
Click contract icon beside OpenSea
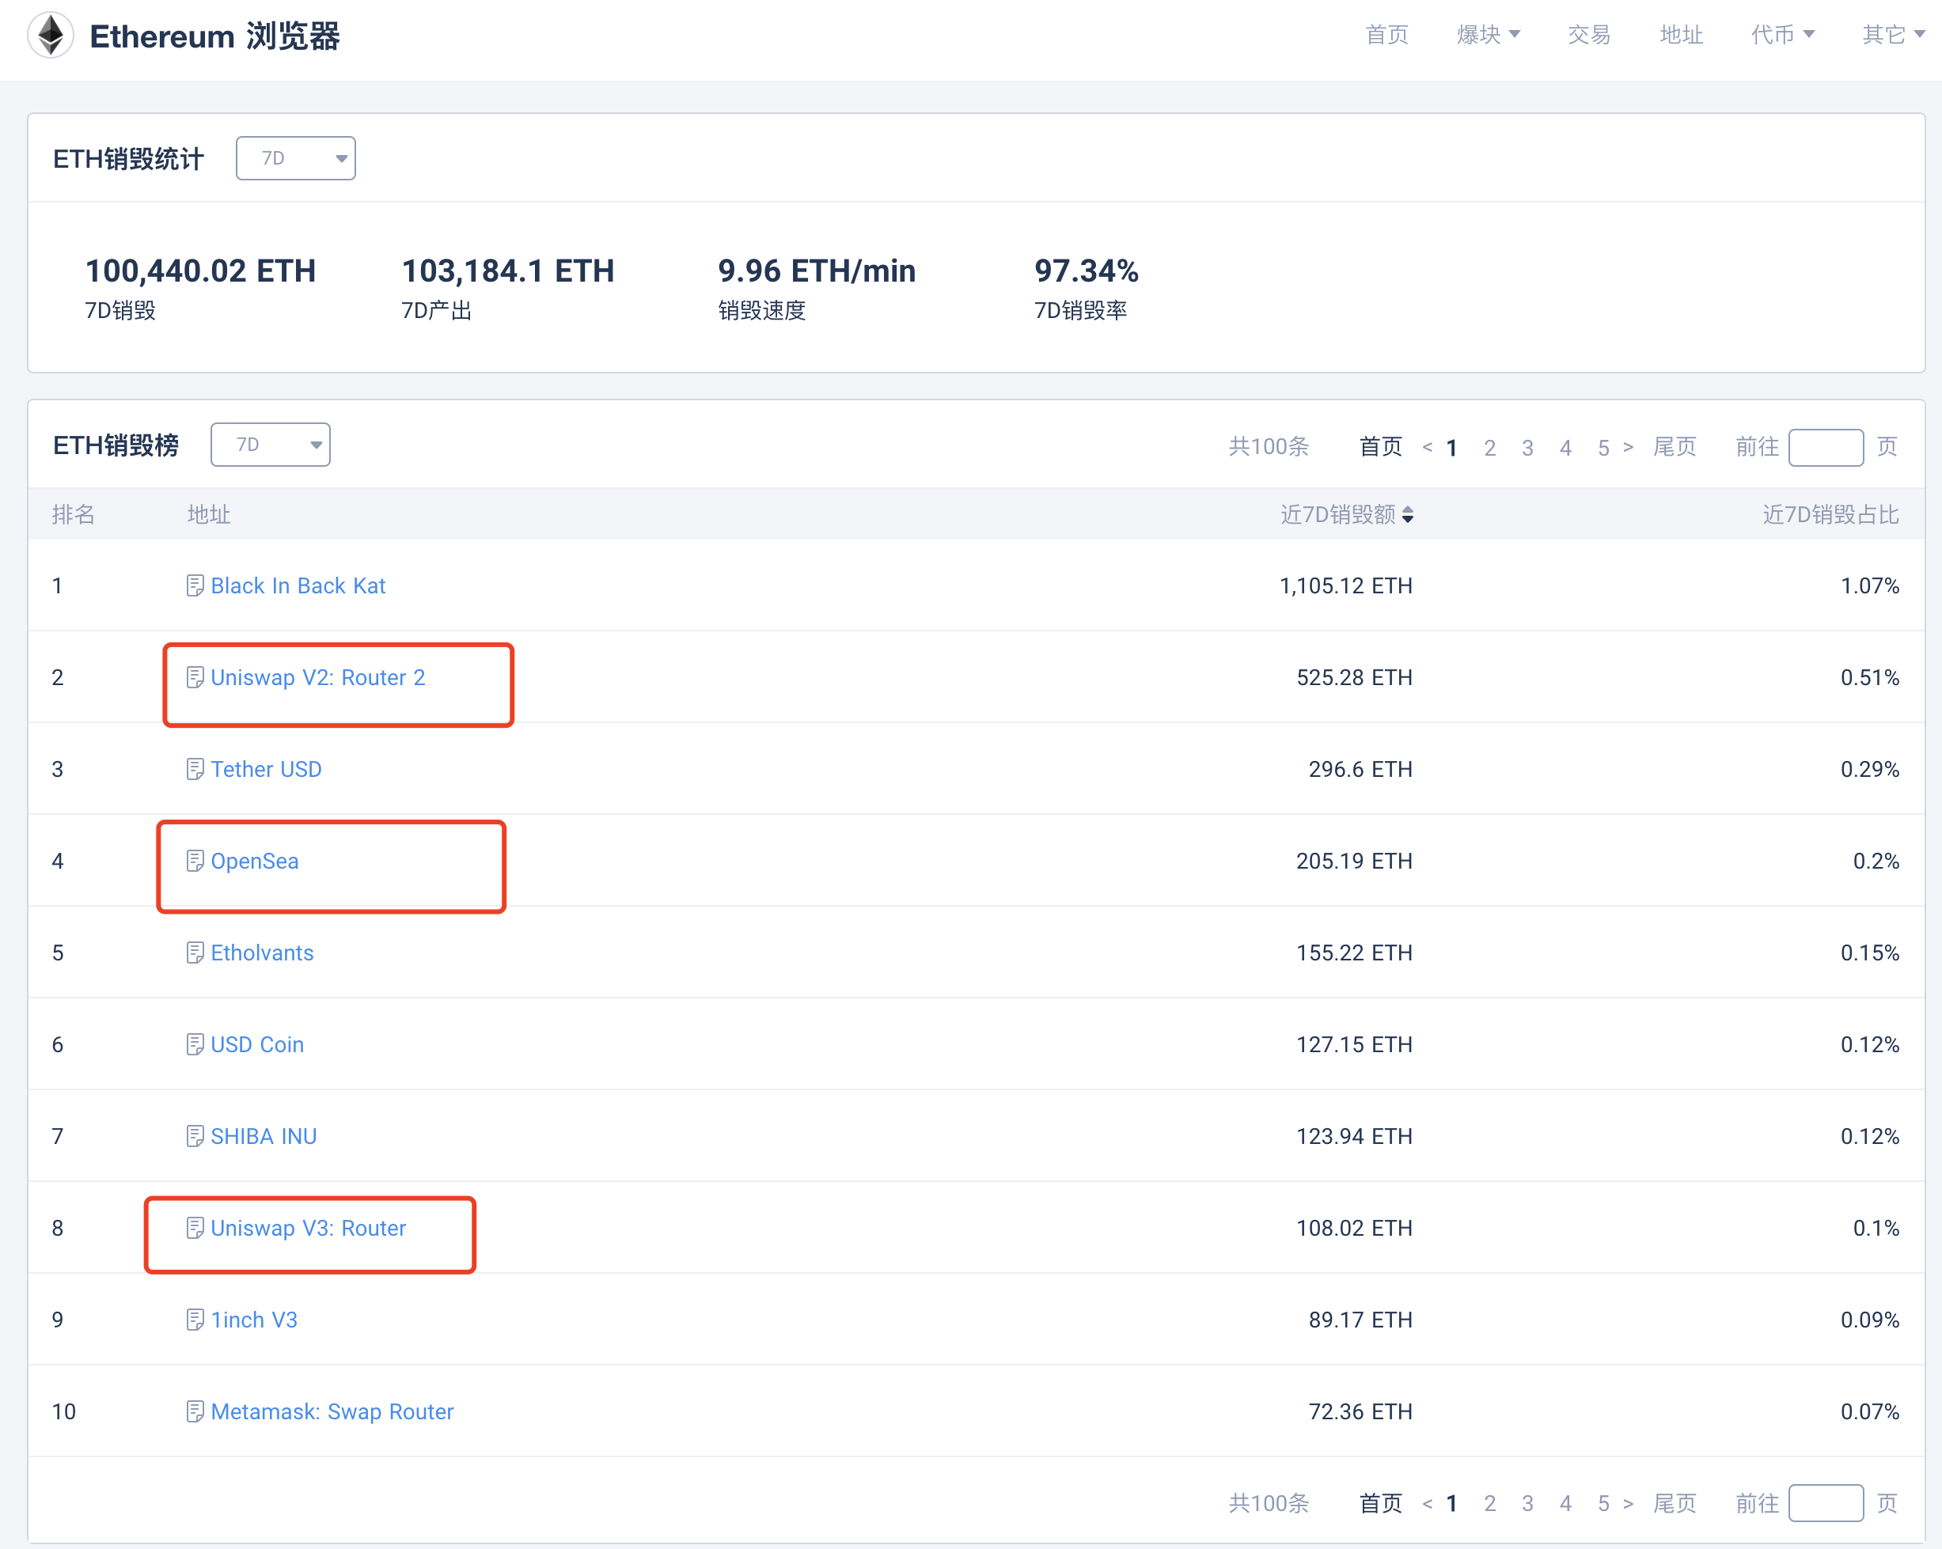(x=195, y=862)
